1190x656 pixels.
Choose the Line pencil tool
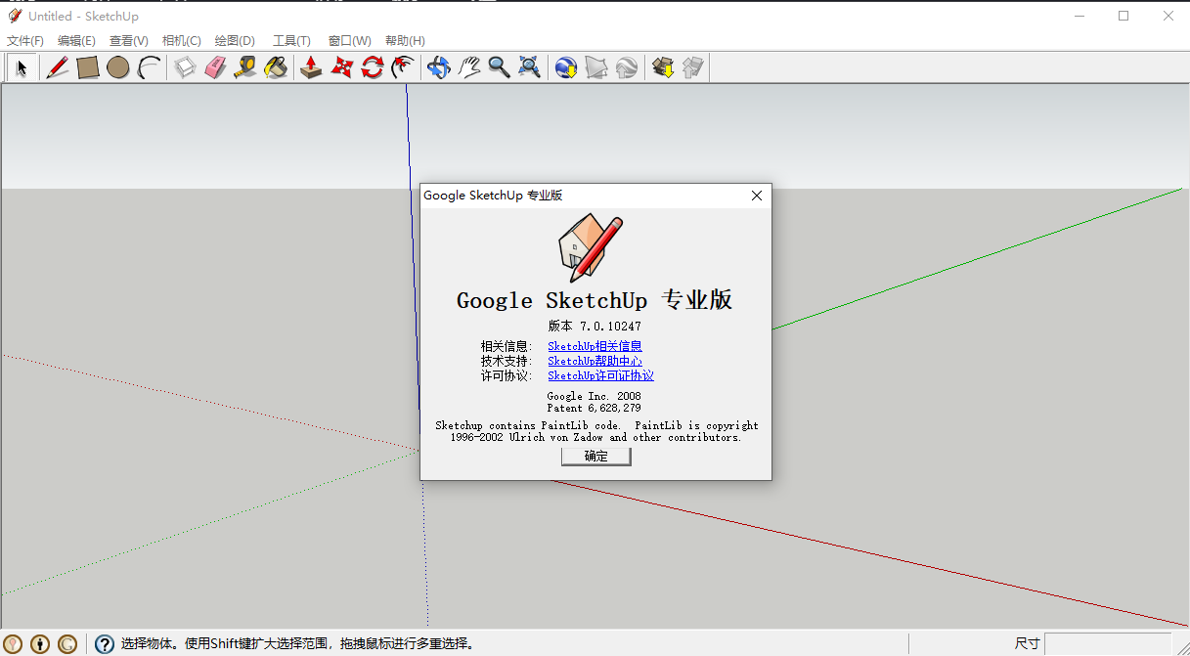tap(57, 67)
